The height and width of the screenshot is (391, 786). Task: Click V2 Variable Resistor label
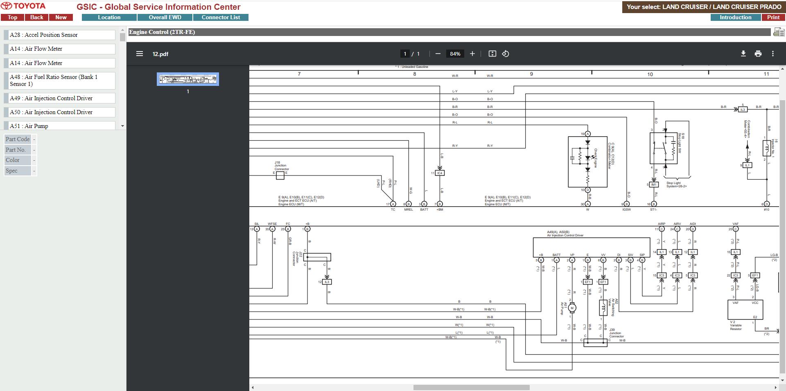pos(736,326)
